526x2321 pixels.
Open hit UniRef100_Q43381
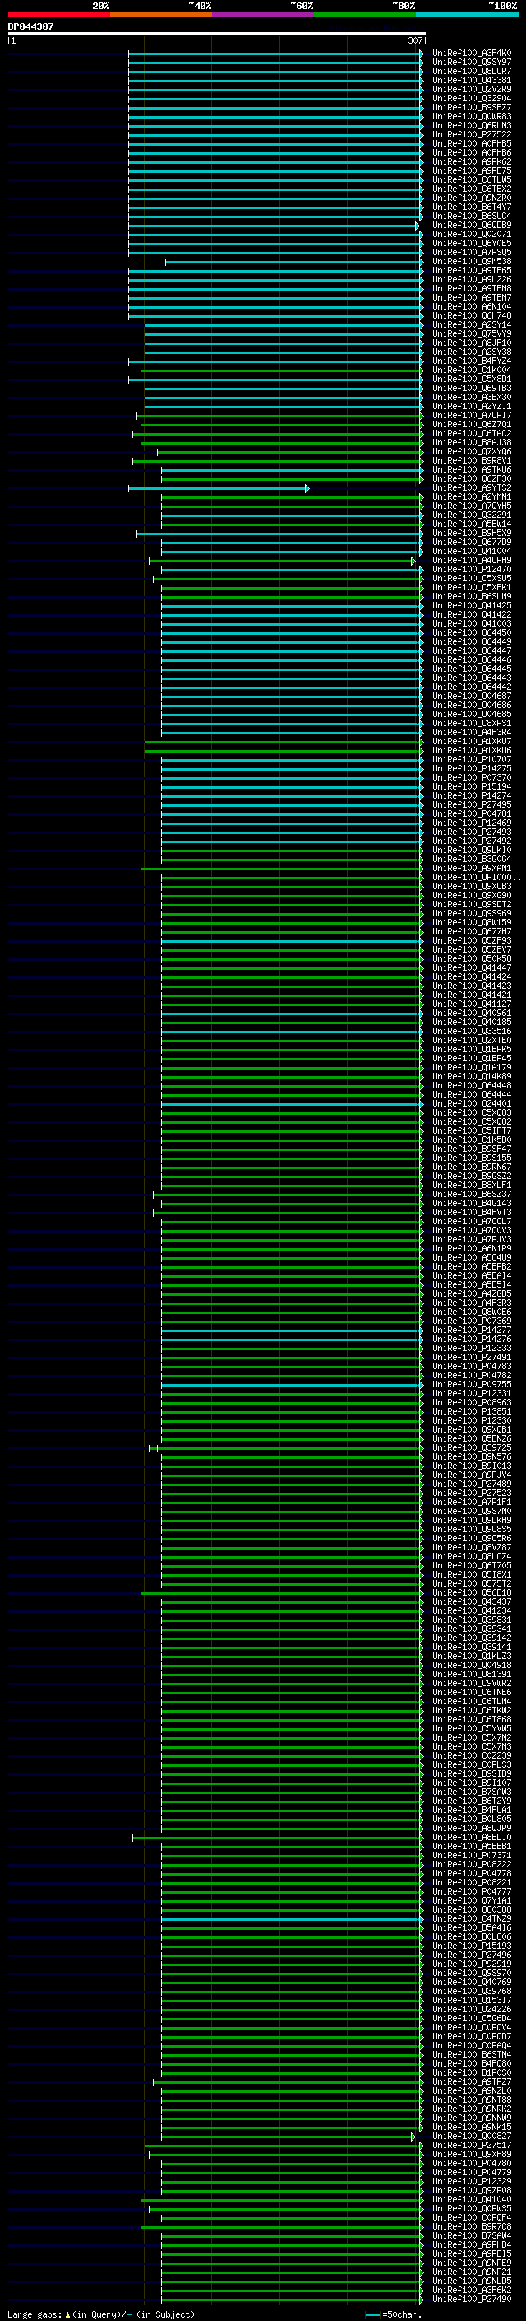[471, 80]
